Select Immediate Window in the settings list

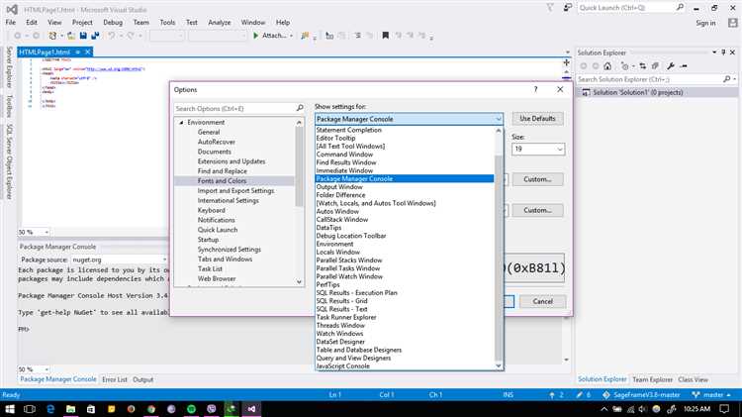click(x=405, y=170)
